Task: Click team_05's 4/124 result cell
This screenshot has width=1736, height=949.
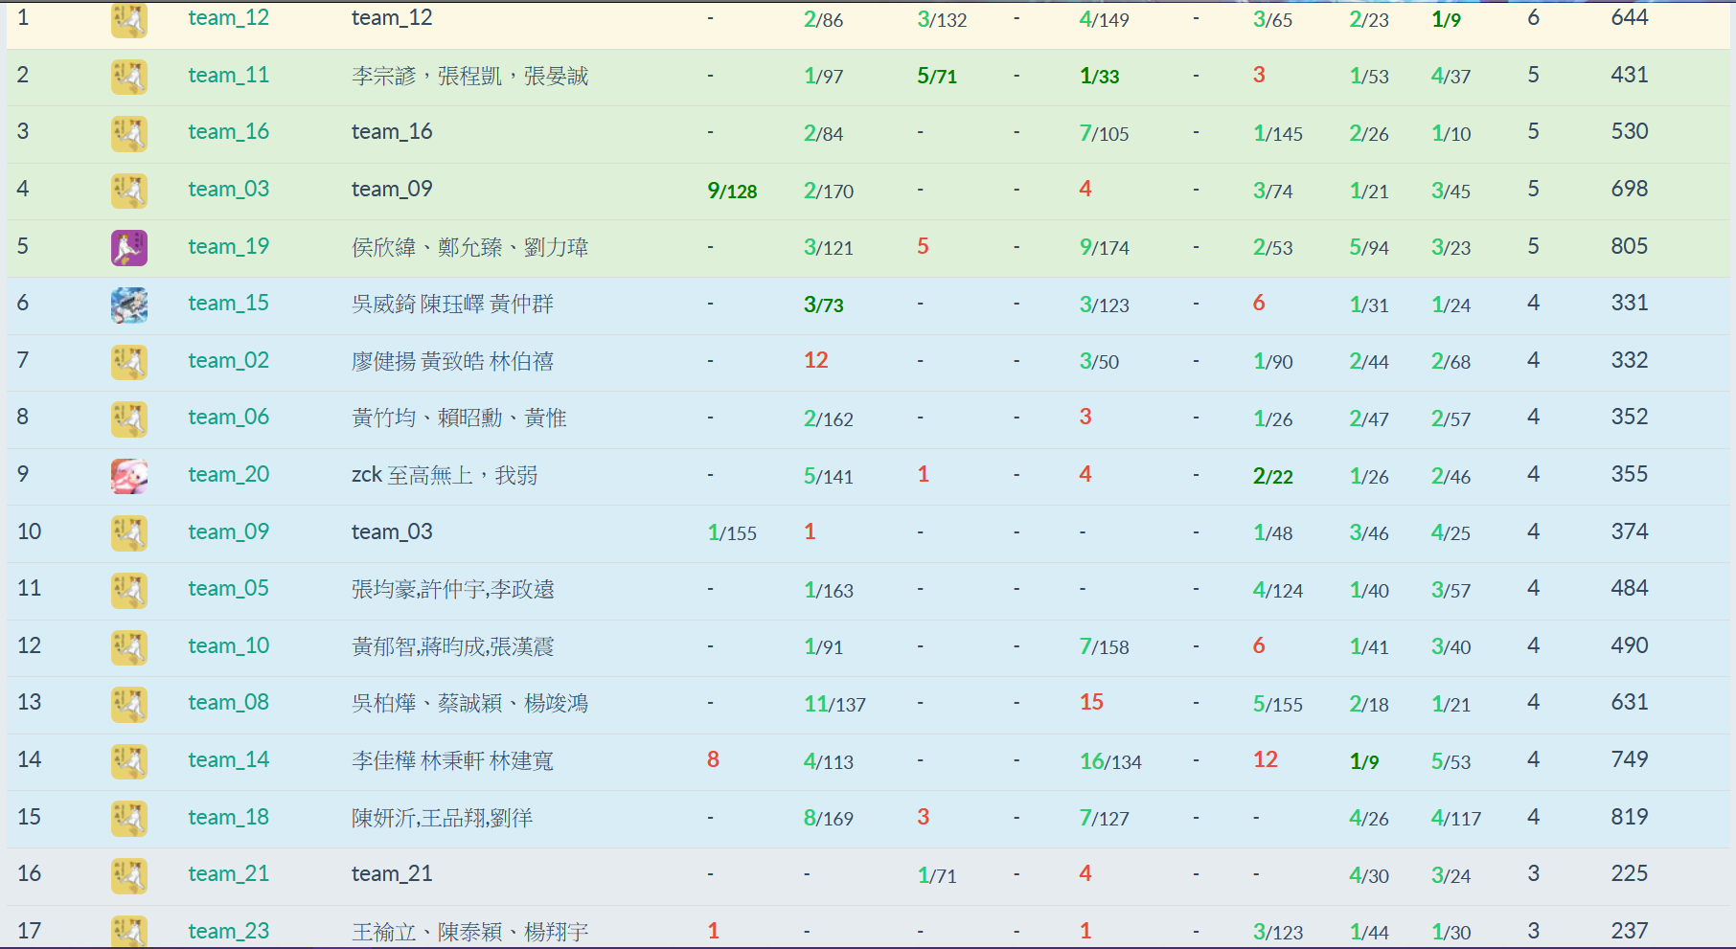Action: (1278, 590)
